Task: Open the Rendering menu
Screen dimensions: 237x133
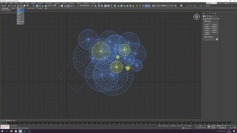Action: (57, 3)
